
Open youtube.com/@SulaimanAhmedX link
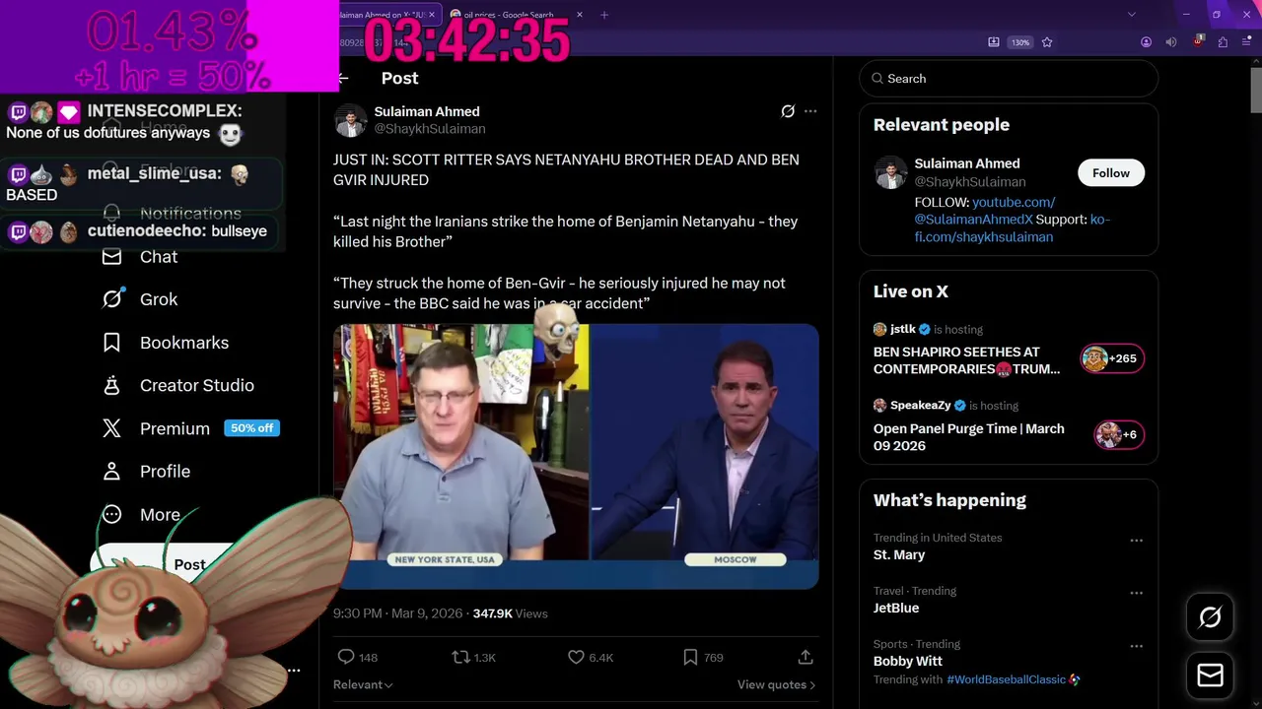click(x=985, y=211)
